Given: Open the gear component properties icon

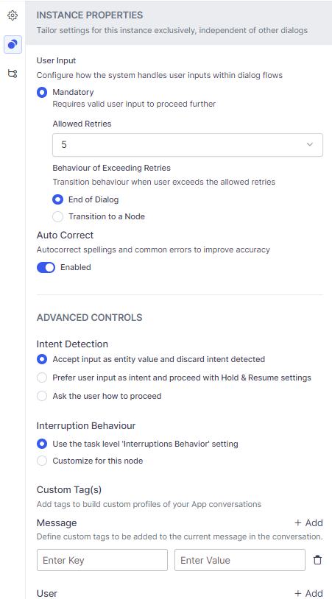Looking at the screenshot, I should [x=13, y=15].
